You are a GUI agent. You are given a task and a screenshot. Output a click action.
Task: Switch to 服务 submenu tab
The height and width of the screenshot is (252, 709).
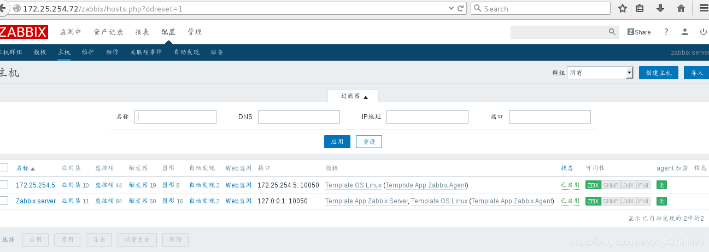pyautogui.click(x=217, y=52)
